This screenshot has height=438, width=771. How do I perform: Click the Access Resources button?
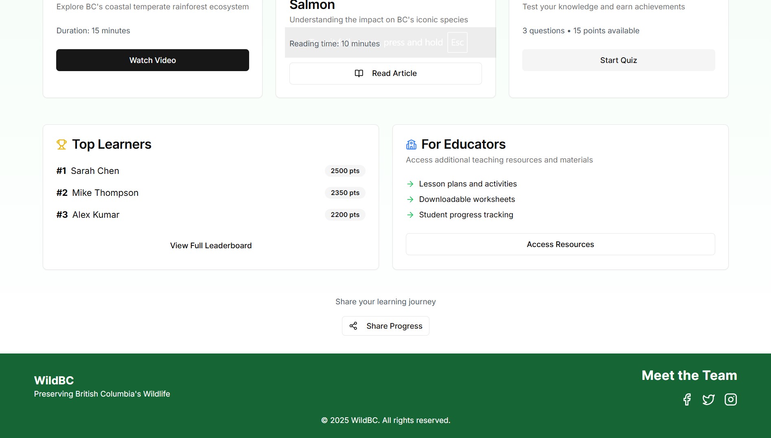561,244
